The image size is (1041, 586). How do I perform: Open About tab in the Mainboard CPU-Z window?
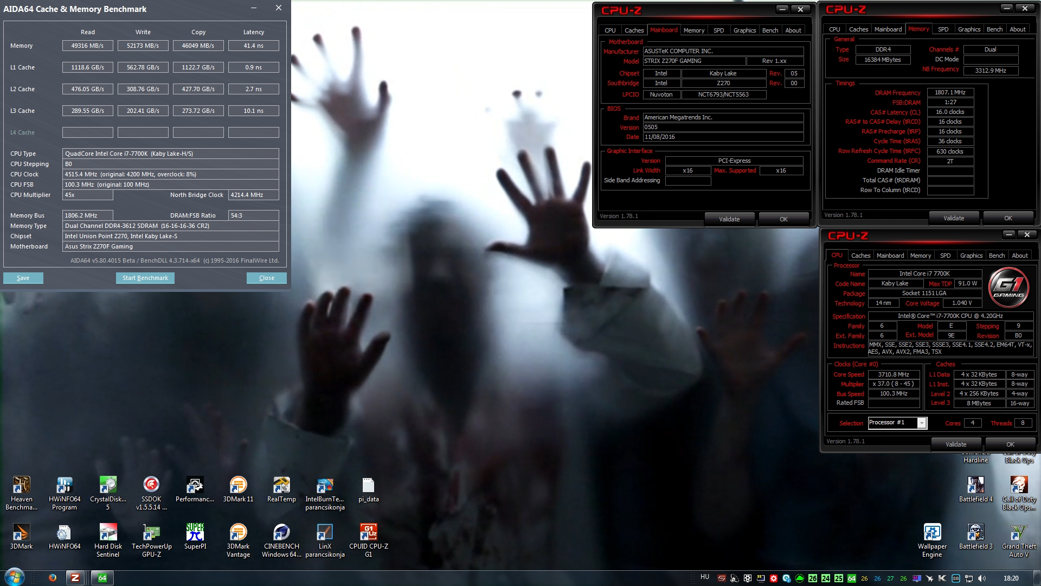pyautogui.click(x=793, y=30)
